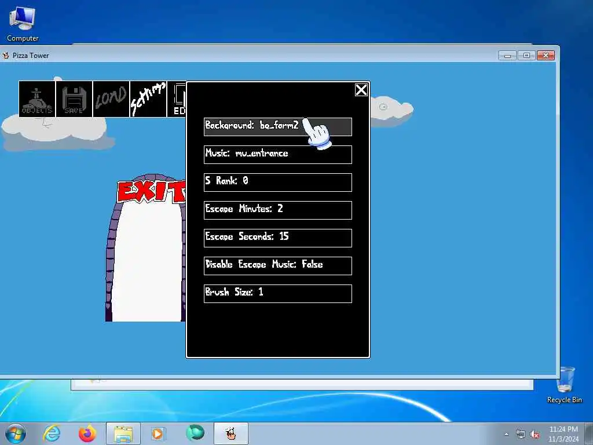
Task: Minimize the Pizza Tower window
Action: (x=507, y=56)
